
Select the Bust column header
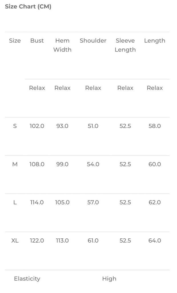[37, 41]
